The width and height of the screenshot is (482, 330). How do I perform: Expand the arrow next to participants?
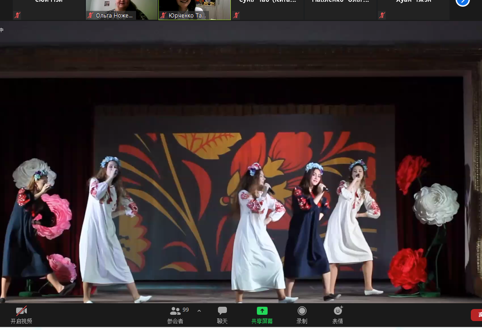tap(199, 311)
